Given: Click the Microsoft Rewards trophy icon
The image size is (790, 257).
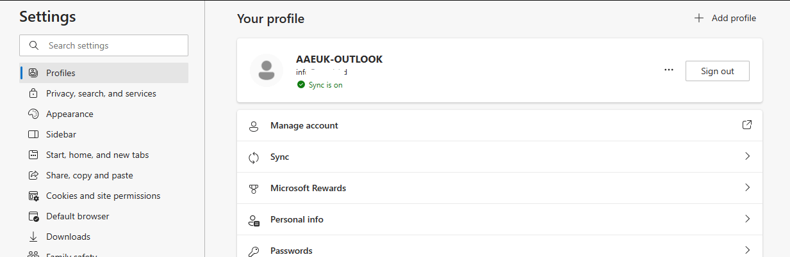Looking at the screenshot, I should tap(254, 189).
